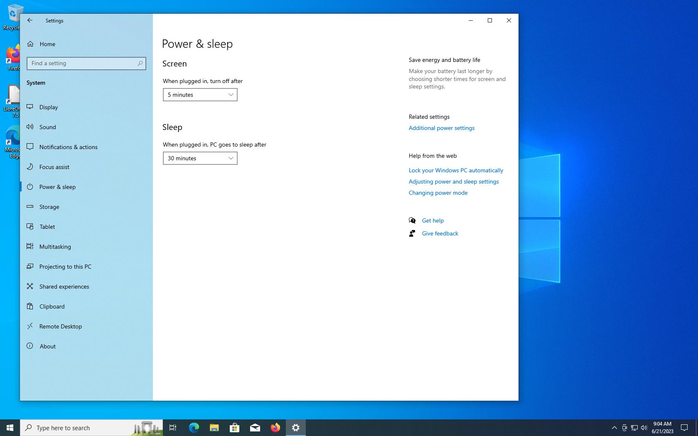Click the Clipboard icon in sidebar

tap(30, 306)
